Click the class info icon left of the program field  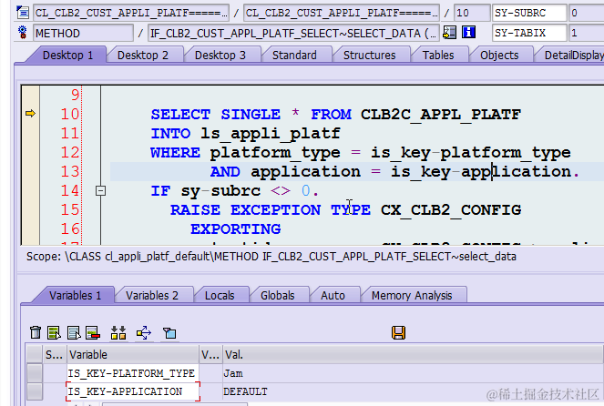(23, 13)
